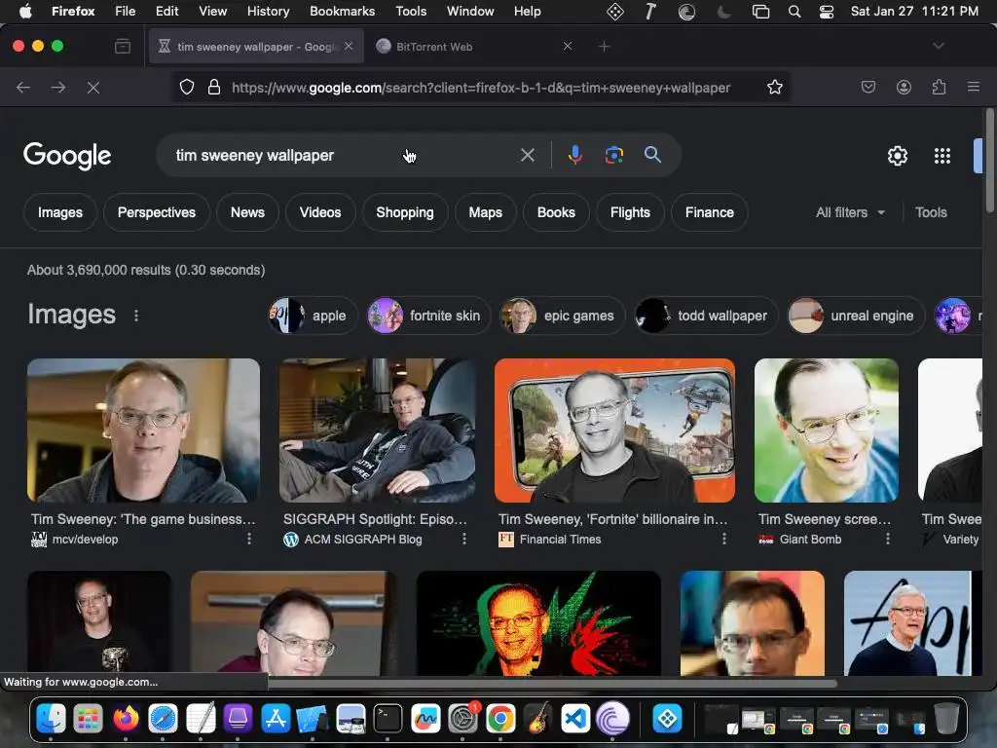
Task: Open the Tools menu in menu bar
Action: pyautogui.click(x=411, y=11)
